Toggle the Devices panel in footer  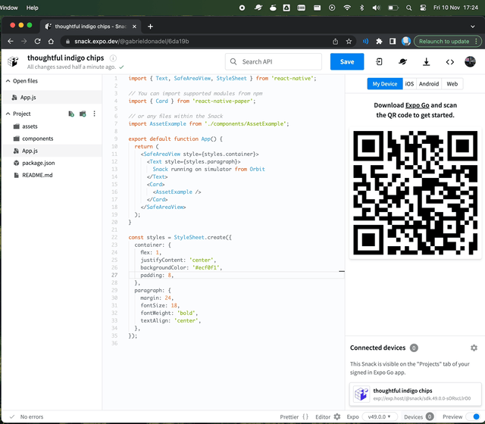click(x=419, y=416)
